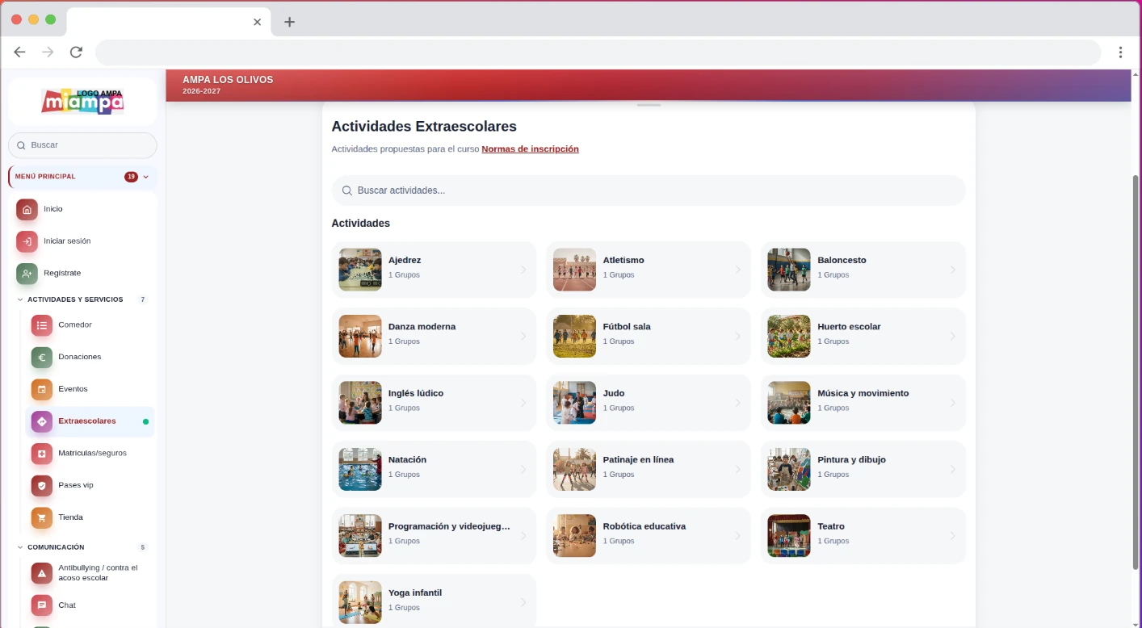Click the Extraescolares purple icon
1142x628 pixels.
point(42,421)
